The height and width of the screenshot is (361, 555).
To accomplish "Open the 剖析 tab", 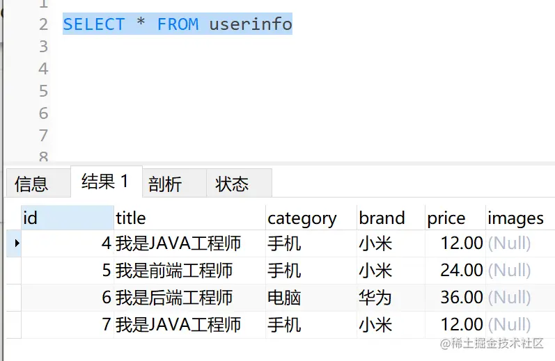I will (x=175, y=183).
